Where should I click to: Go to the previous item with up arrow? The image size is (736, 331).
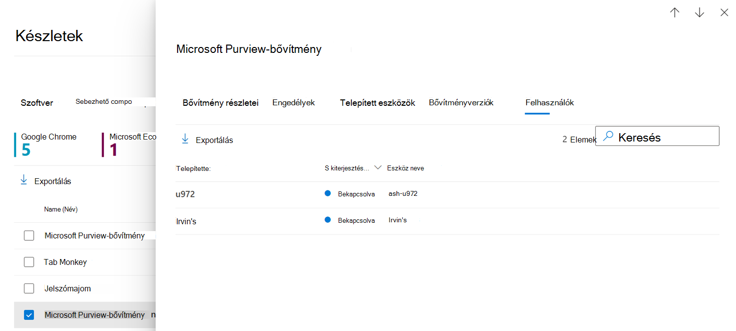coord(675,13)
